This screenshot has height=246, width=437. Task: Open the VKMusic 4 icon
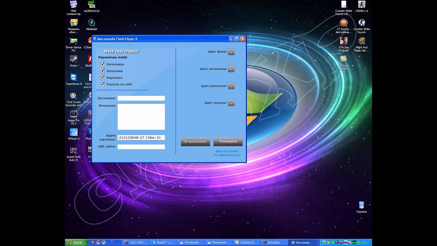click(73, 134)
